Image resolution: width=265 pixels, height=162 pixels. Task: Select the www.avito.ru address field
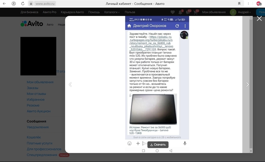pos(45,3)
